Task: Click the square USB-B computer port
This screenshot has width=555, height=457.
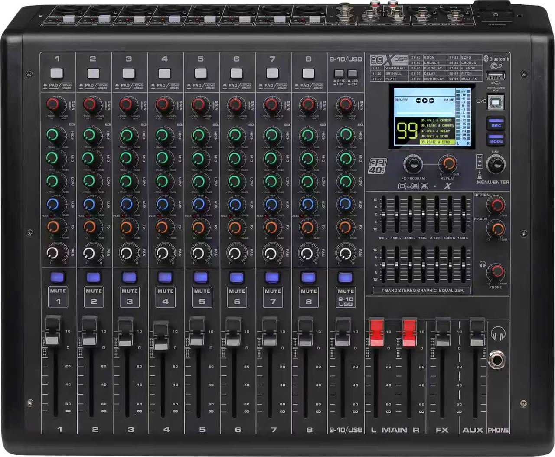Action: coord(495,102)
